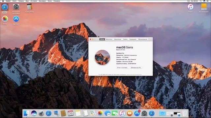Open the Вид menu
The width and height of the screenshot is (211, 118).
click(27, 1)
